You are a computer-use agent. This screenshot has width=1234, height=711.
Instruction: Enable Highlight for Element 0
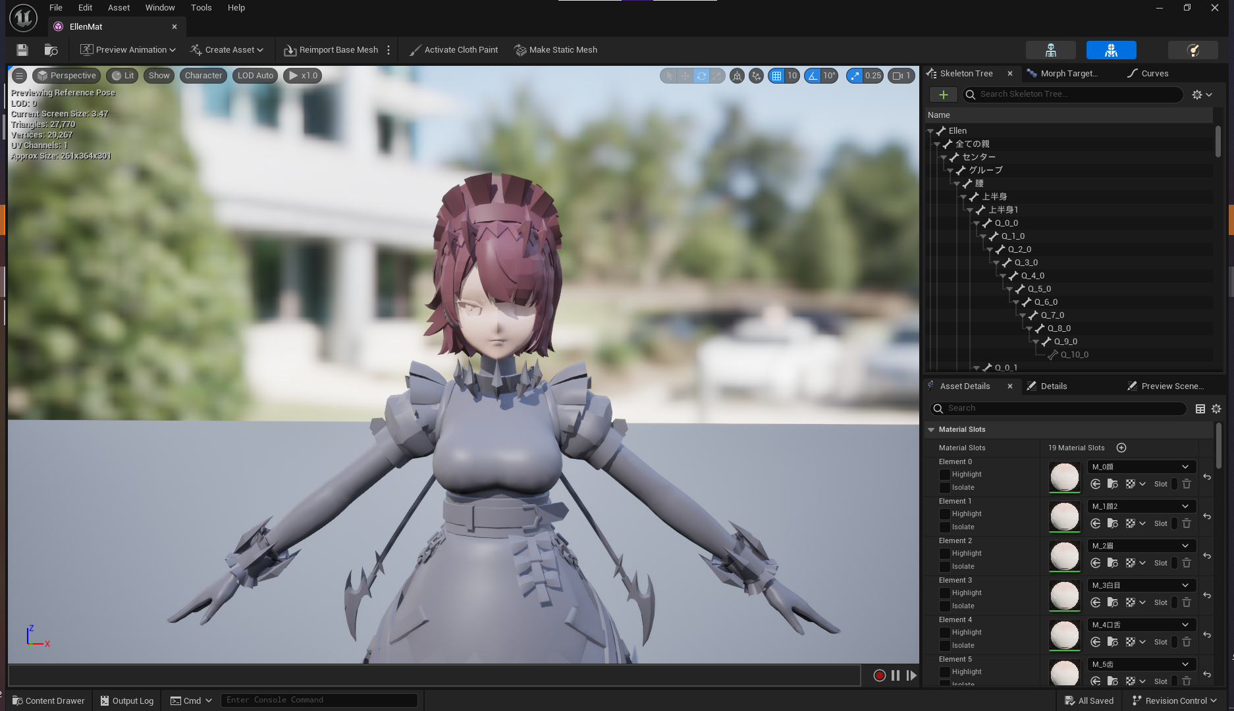point(945,475)
